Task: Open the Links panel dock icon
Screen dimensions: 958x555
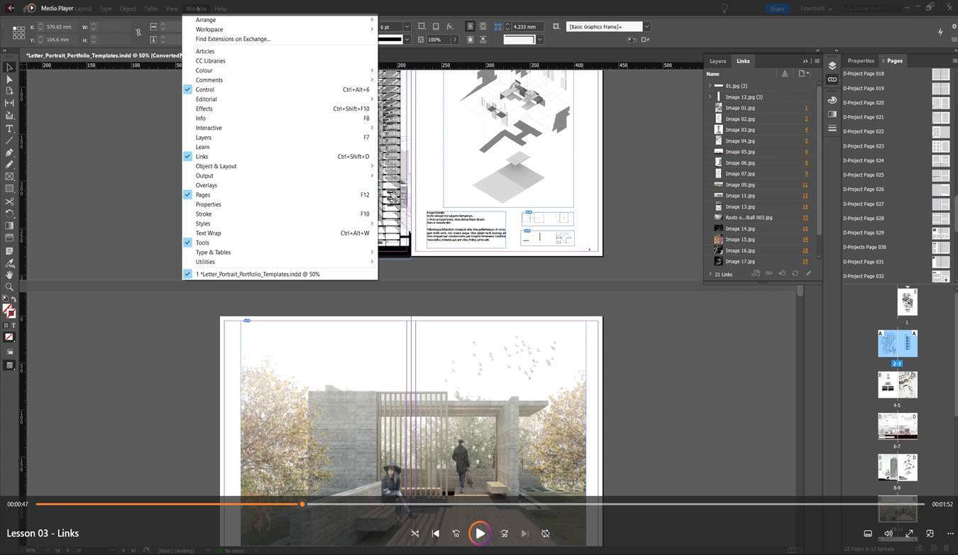Action: [x=832, y=79]
